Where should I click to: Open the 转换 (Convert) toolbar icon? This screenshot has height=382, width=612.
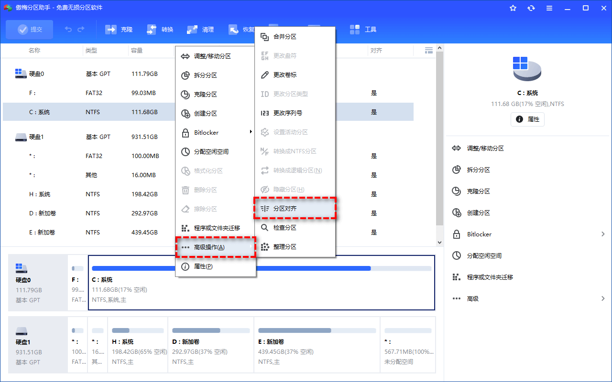click(x=159, y=29)
